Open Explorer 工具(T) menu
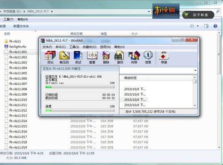Screen dimensions: 223x165 (8, 20)
